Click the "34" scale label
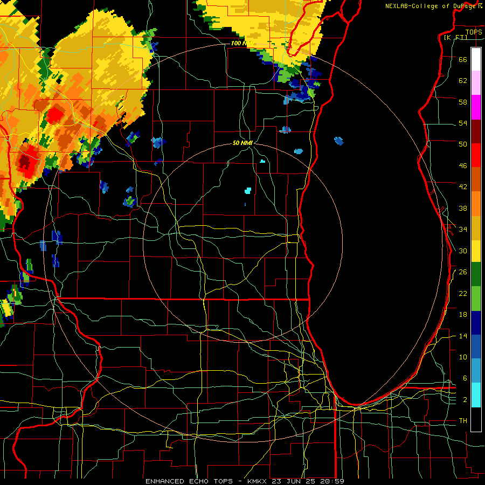The image size is (485, 485). pos(463,229)
